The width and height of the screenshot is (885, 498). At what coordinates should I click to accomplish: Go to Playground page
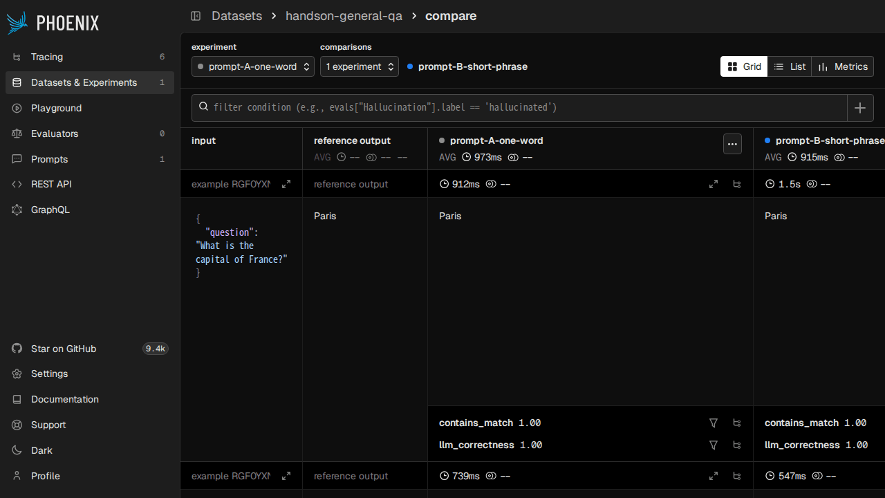pos(56,108)
